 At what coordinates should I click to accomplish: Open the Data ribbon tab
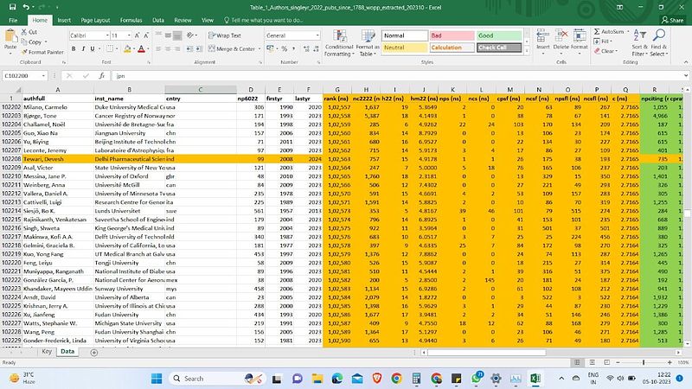(158, 20)
